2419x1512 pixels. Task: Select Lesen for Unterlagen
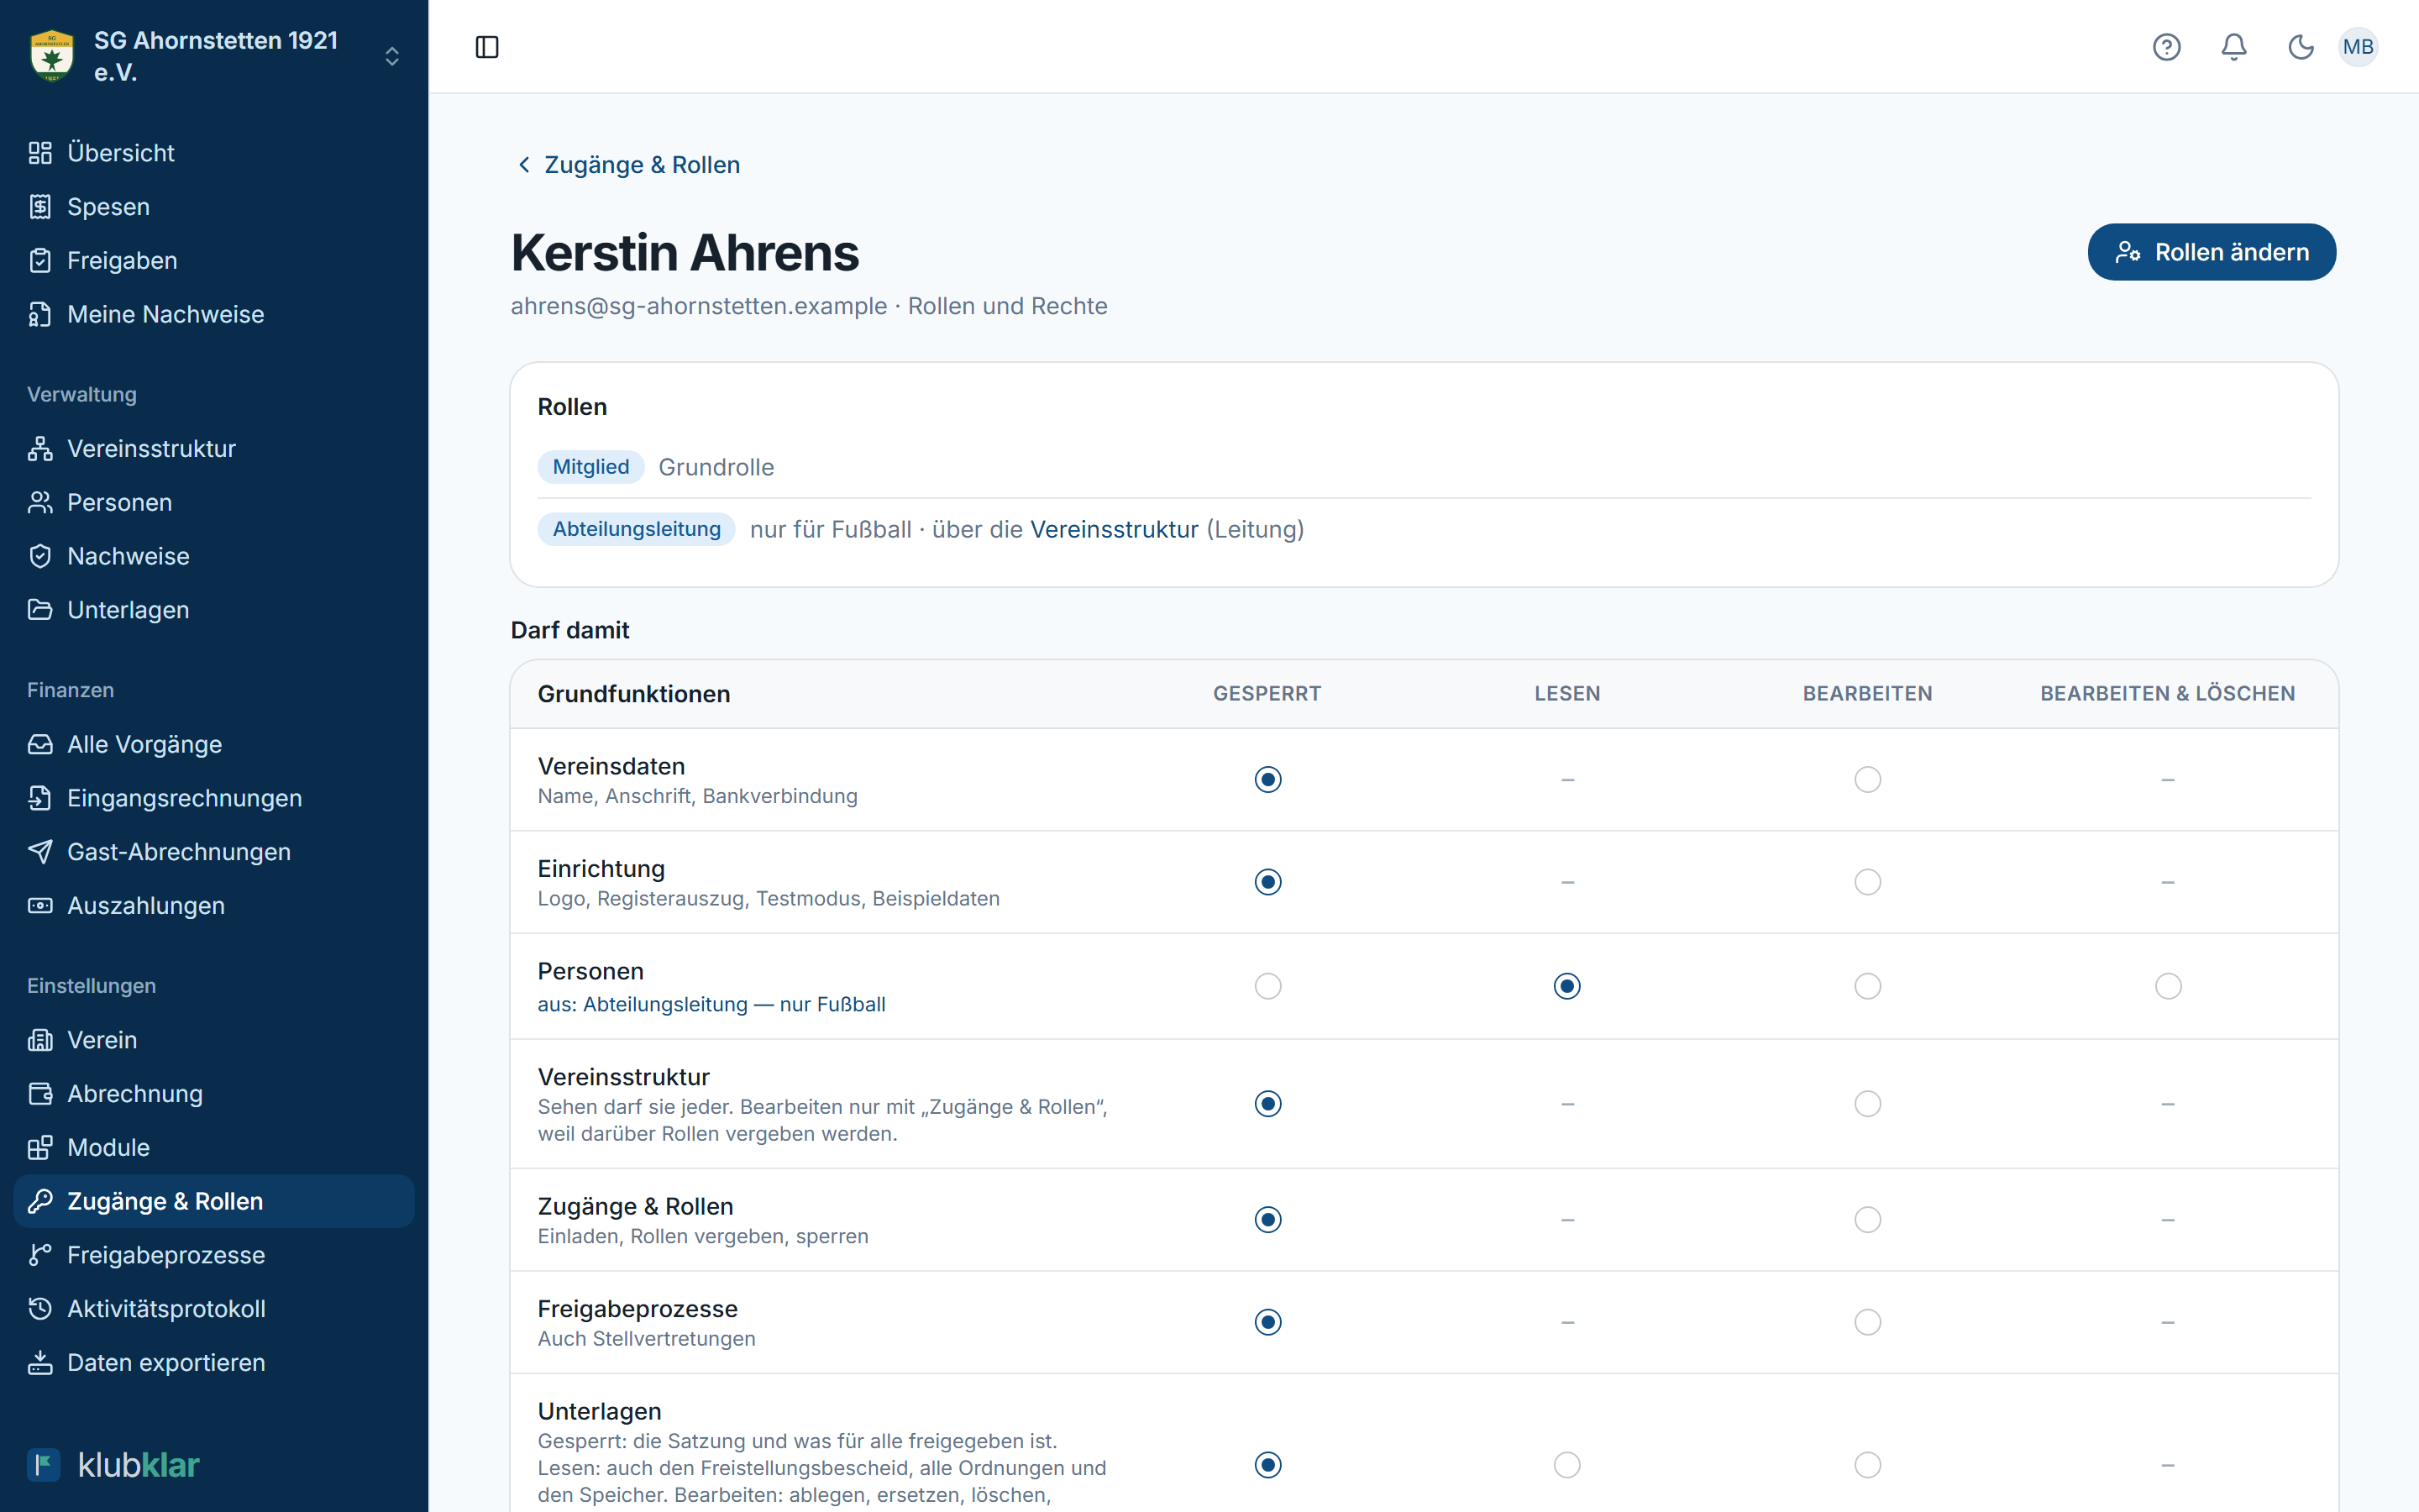tap(1567, 1465)
